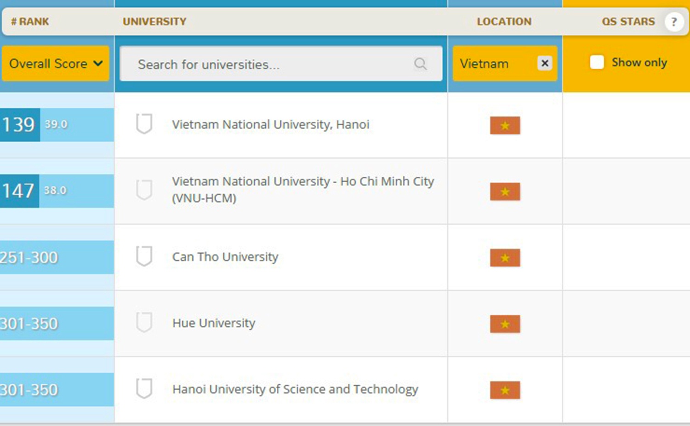This screenshot has width=690, height=426.
Task: Click shield icon beside Hanoi University of Science and Technology
Action: coord(144,388)
